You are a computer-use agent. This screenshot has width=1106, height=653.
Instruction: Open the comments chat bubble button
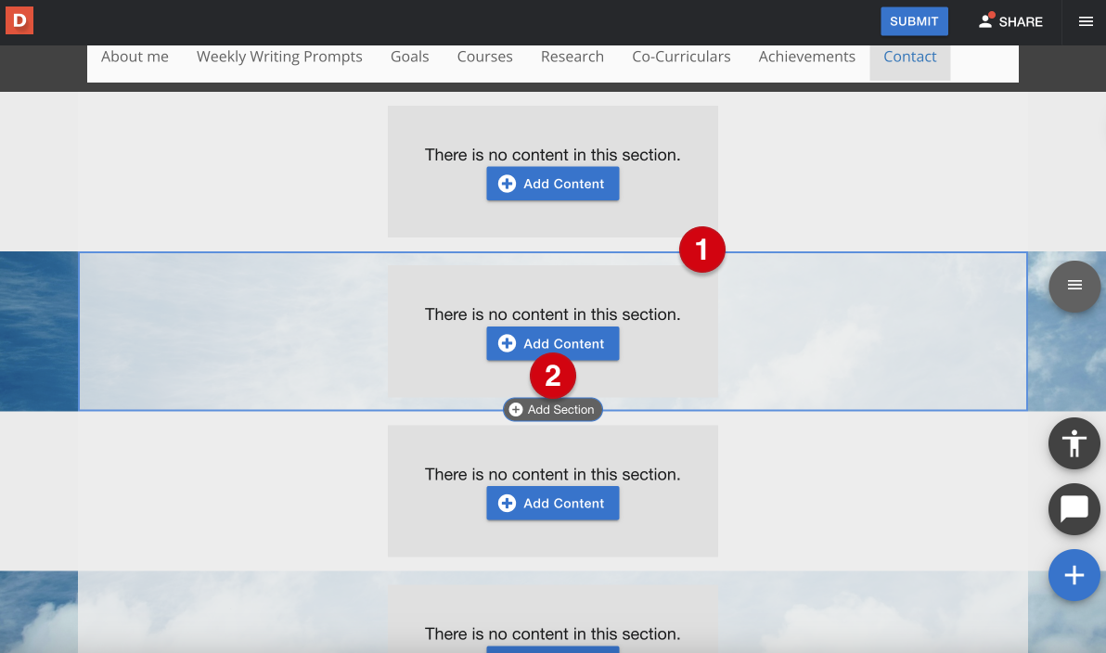[1074, 509]
